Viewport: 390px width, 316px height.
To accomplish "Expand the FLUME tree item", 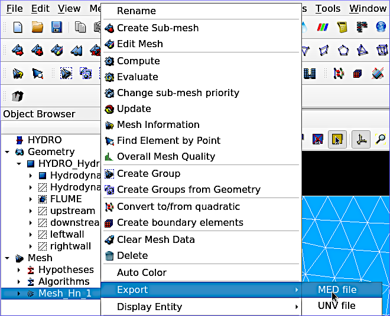I will (31, 199).
